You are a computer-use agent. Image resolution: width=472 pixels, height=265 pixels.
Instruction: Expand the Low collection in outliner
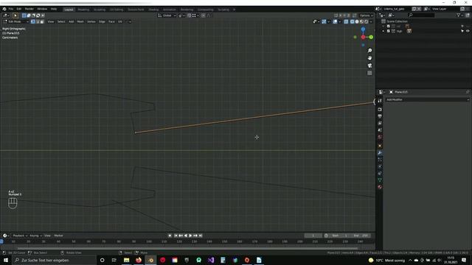[383, 26]
